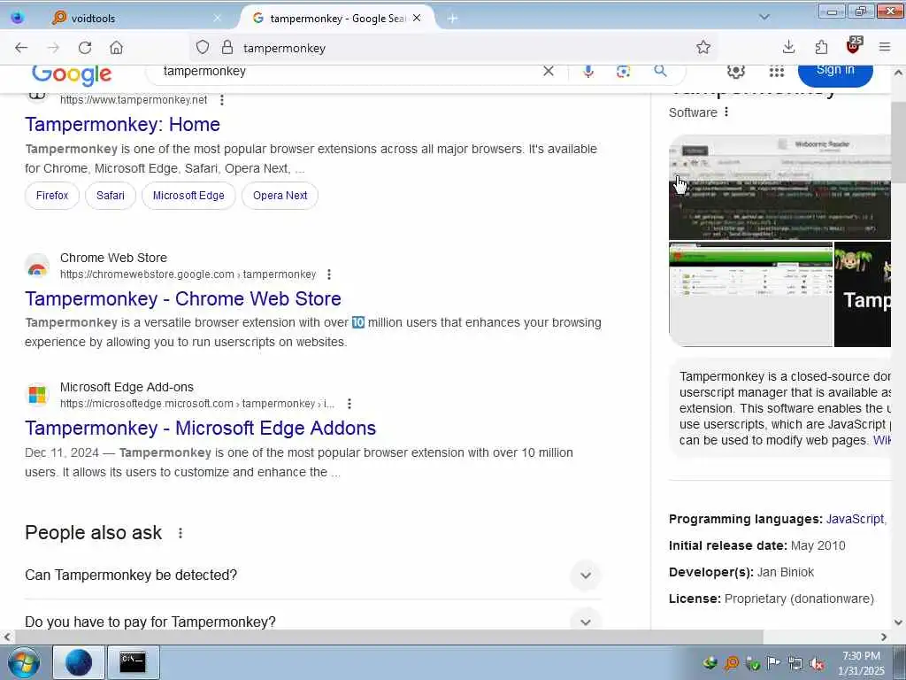This screenshot has height=680, width=906.
Task: Open the Tampermonkey monkey logo thumbnail
Action: [x=863, y=294]
